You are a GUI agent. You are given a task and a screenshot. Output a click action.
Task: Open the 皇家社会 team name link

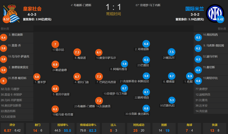tap(32, 9)
